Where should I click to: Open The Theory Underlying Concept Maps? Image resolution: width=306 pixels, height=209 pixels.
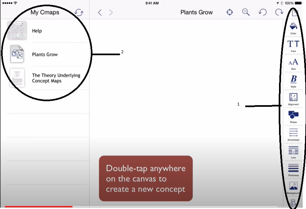click(56, 78)
